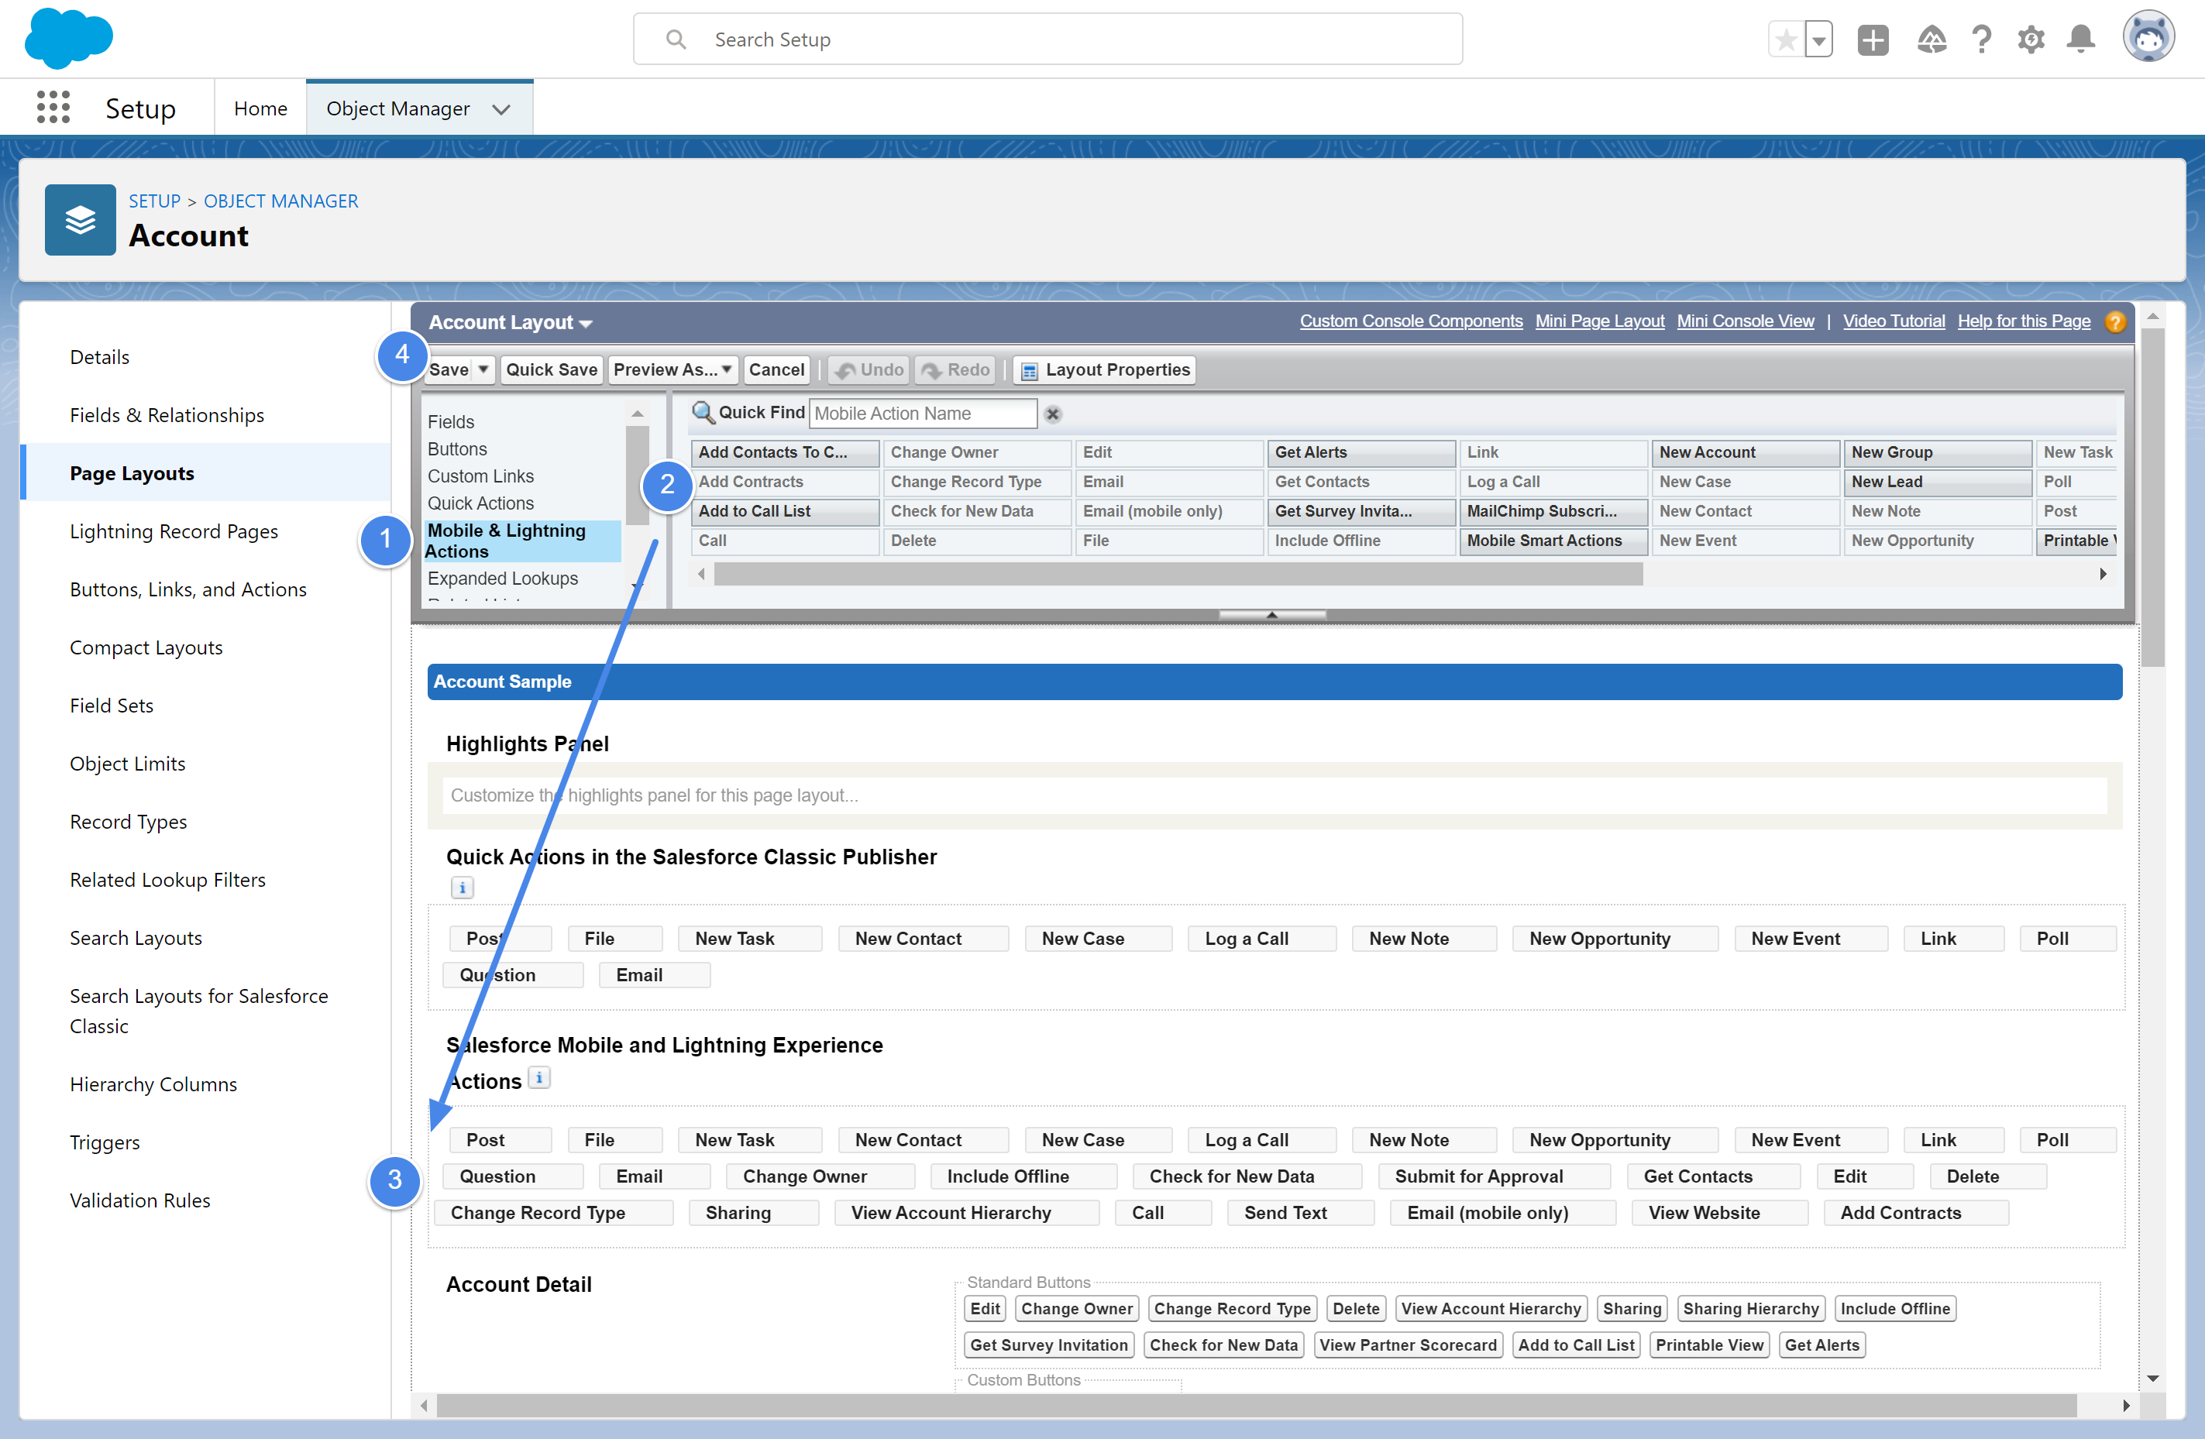Click the Salesforce cloud logo
This screenshot has width=2205, height=1439.
click(x=68, y=38)
